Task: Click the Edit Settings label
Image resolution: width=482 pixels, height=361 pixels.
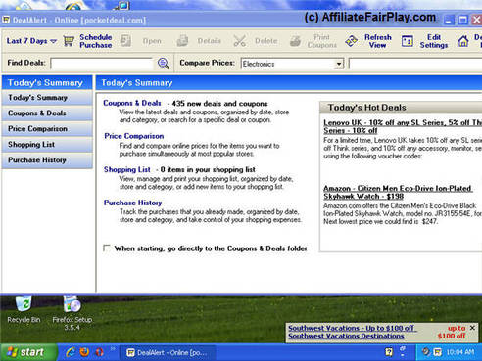Action: (434, 41)
